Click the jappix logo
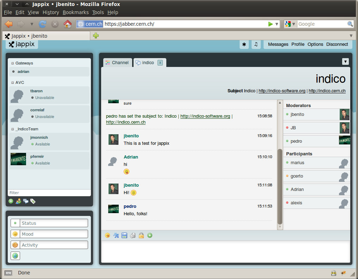Screen dimensions: 358x279 (22, 44)
